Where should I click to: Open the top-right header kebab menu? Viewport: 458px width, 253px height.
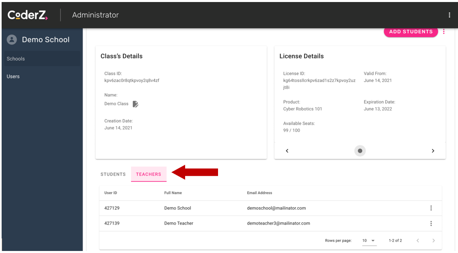pyautogui.click(x=449, y=15)
